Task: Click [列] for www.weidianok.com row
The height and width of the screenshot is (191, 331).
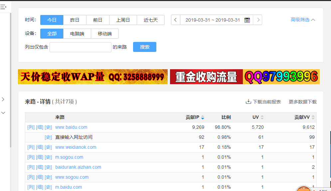Action: coord(31,147)
